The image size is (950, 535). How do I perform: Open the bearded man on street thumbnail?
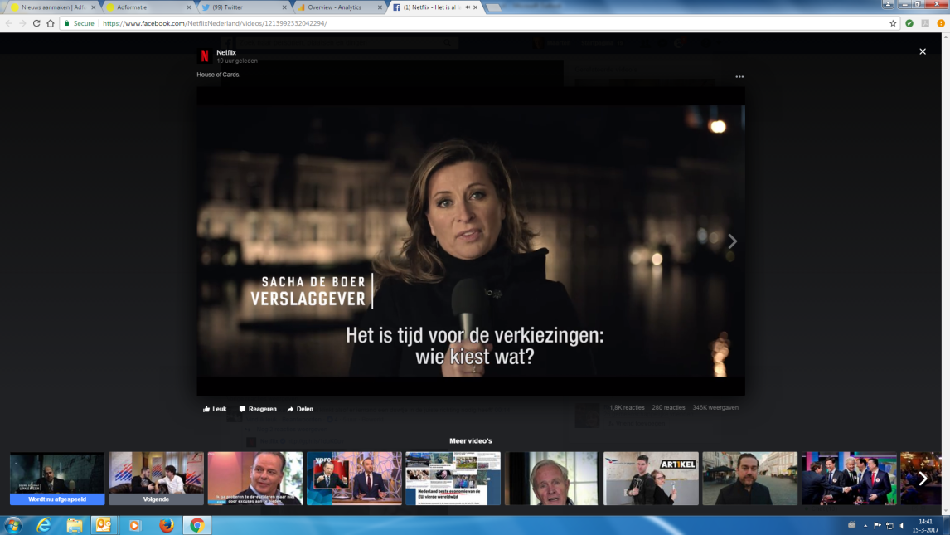pyautogui.click(x=749, y=478)
